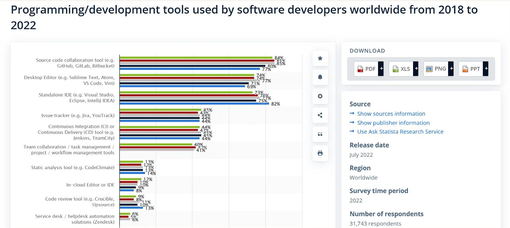Follow the Use Ask Statista Research Service link

400,132
